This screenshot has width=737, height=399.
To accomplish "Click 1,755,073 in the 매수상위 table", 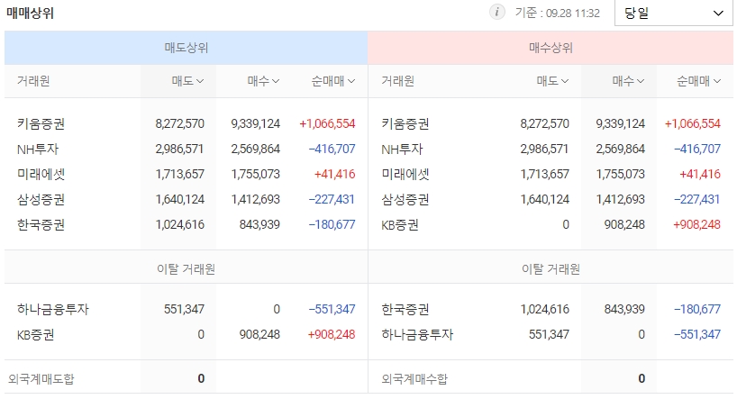I will 621,175.
